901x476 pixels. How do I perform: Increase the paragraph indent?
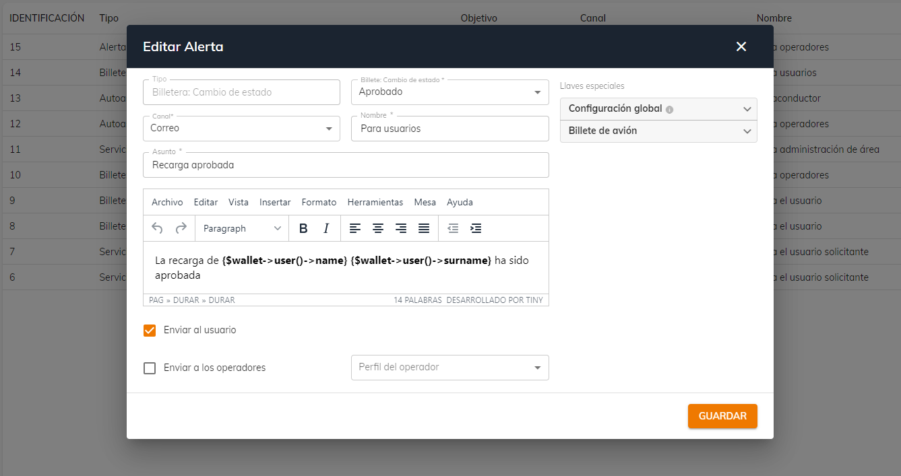point(476,228)
